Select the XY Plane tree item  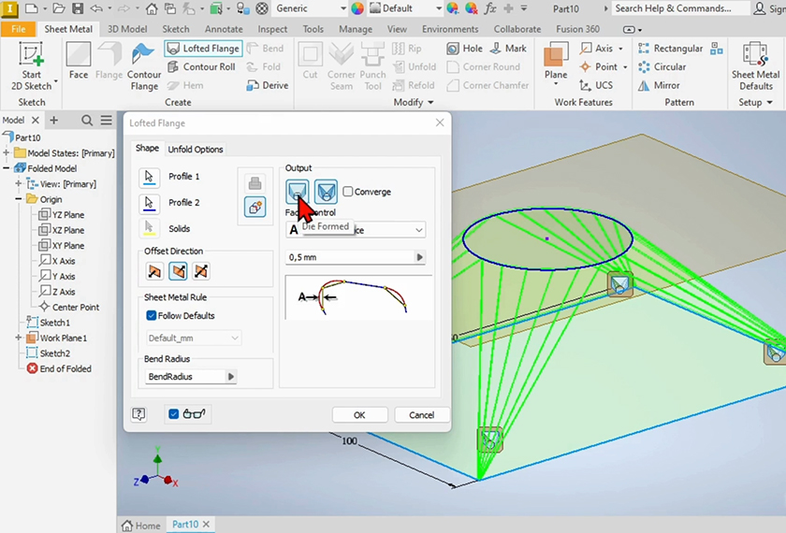(x=61, y=245)
